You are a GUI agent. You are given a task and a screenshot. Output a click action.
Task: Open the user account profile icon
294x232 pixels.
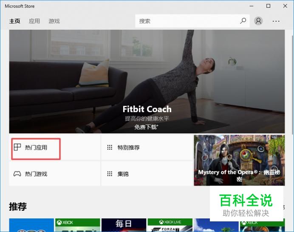(258, 21)
